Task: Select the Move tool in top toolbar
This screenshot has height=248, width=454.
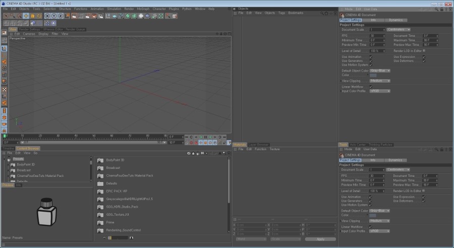Action: pyautogui.click(x=26, y=16)
